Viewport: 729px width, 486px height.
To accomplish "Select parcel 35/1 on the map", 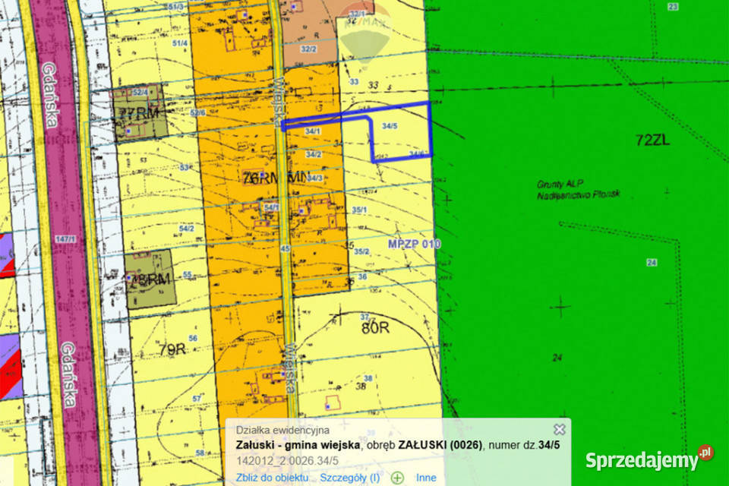I will [x=359, y=210].
